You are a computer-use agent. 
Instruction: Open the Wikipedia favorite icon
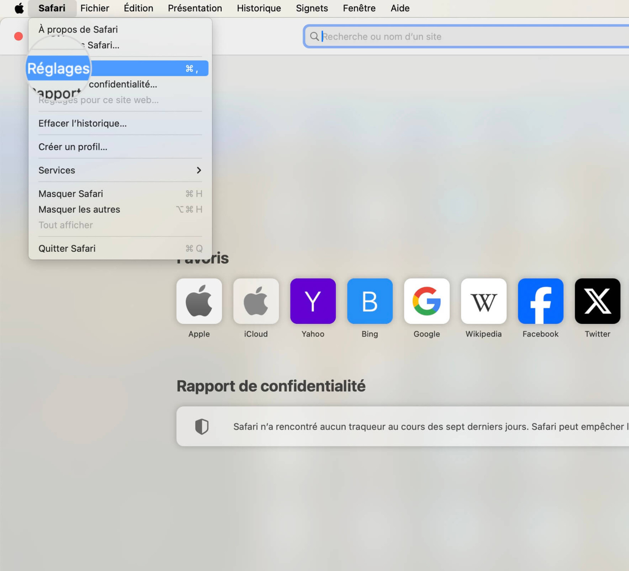tap(483, 301)
